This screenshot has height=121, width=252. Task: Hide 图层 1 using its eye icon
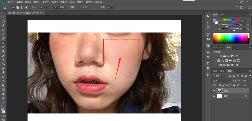click(214, 91)
